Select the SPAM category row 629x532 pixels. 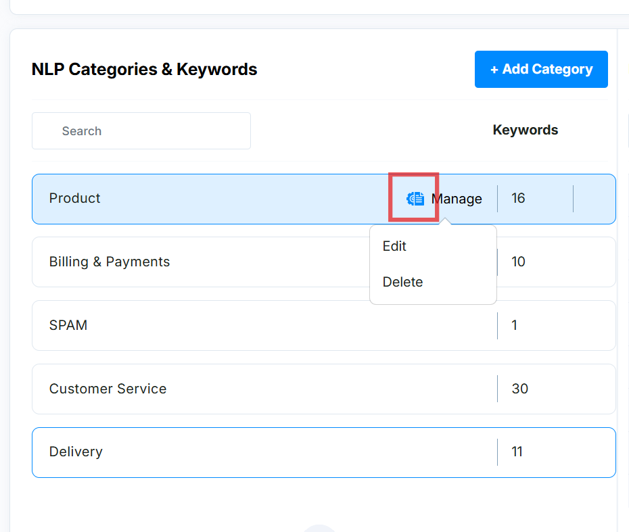point(68,325)
